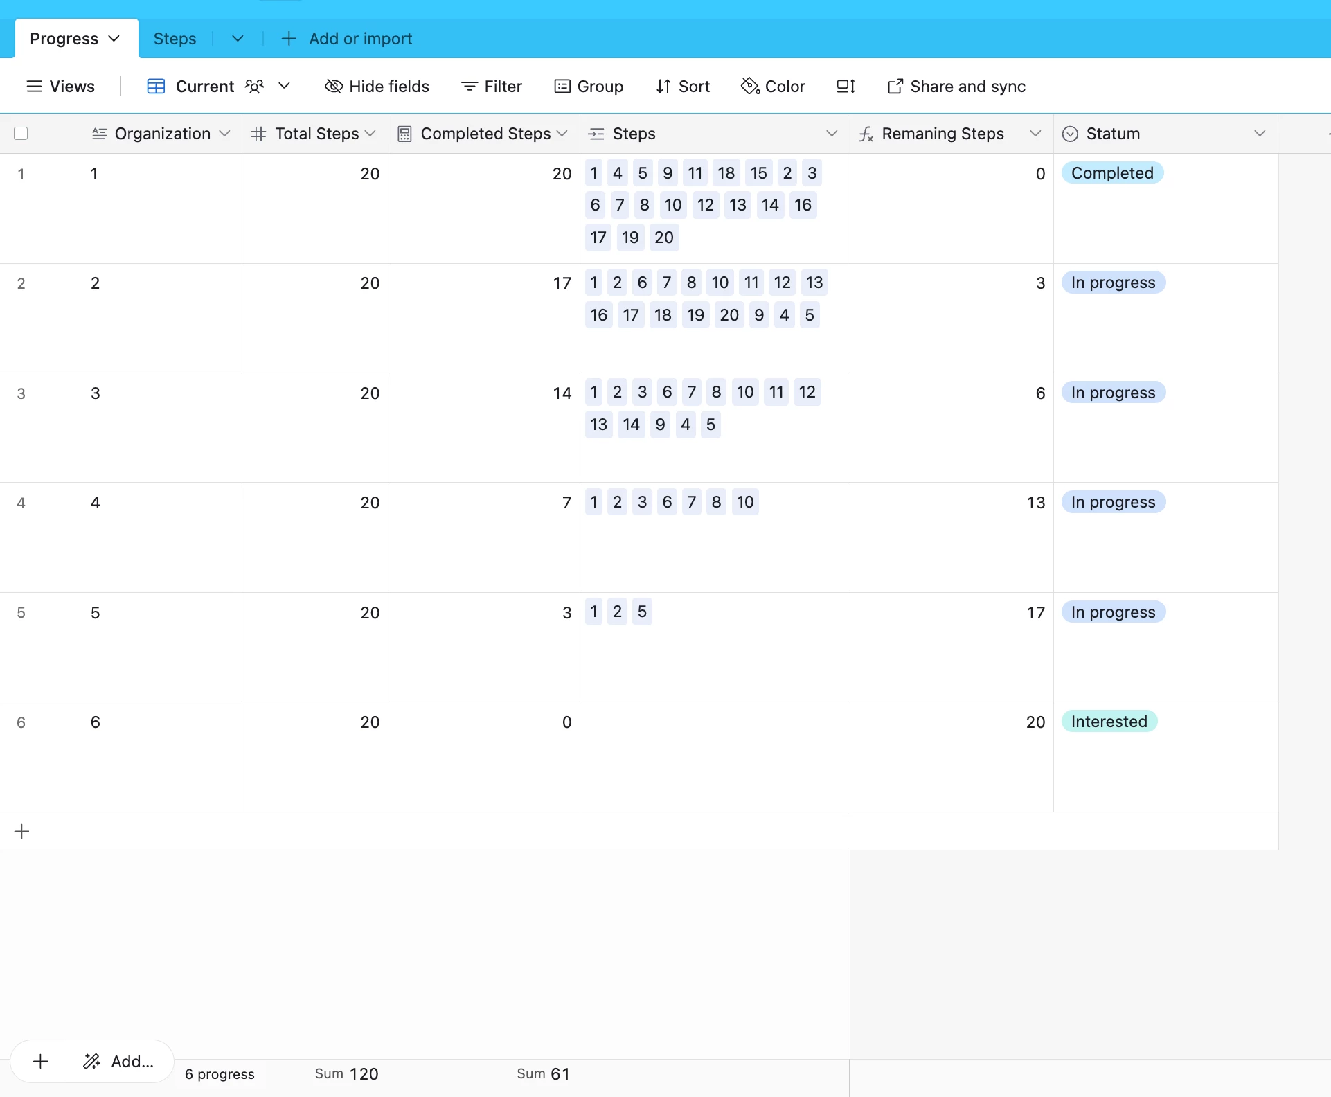Screen dimensions: 1331x1097
Task: Expand the Organization column dropdown arrow
Action: point(224,134)
